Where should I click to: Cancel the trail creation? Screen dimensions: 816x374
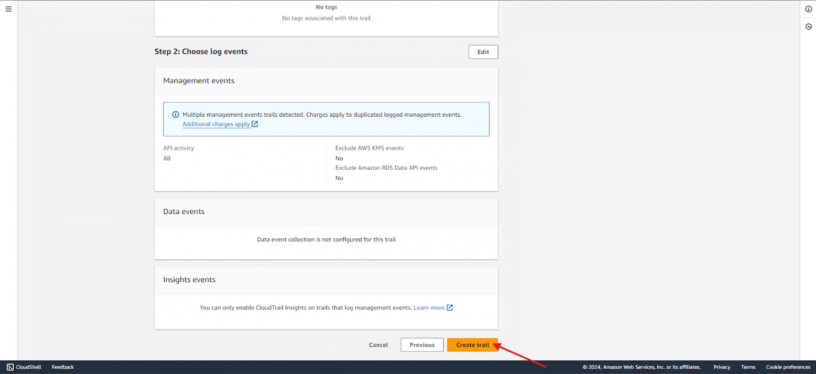[378, 344]
